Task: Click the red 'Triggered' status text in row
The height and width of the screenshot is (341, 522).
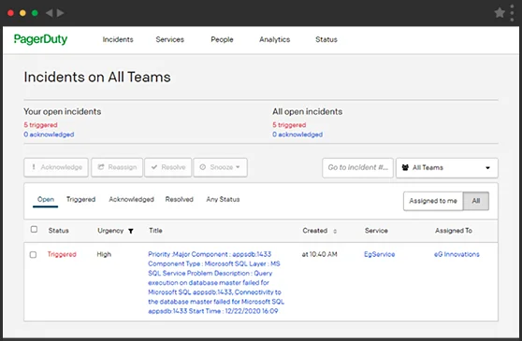Action: (x=62, y=254)
